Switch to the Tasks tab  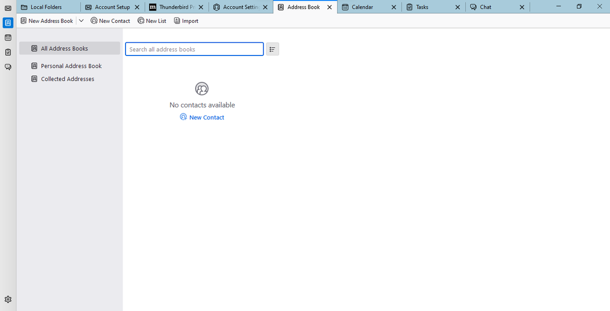tap(422, 7)
